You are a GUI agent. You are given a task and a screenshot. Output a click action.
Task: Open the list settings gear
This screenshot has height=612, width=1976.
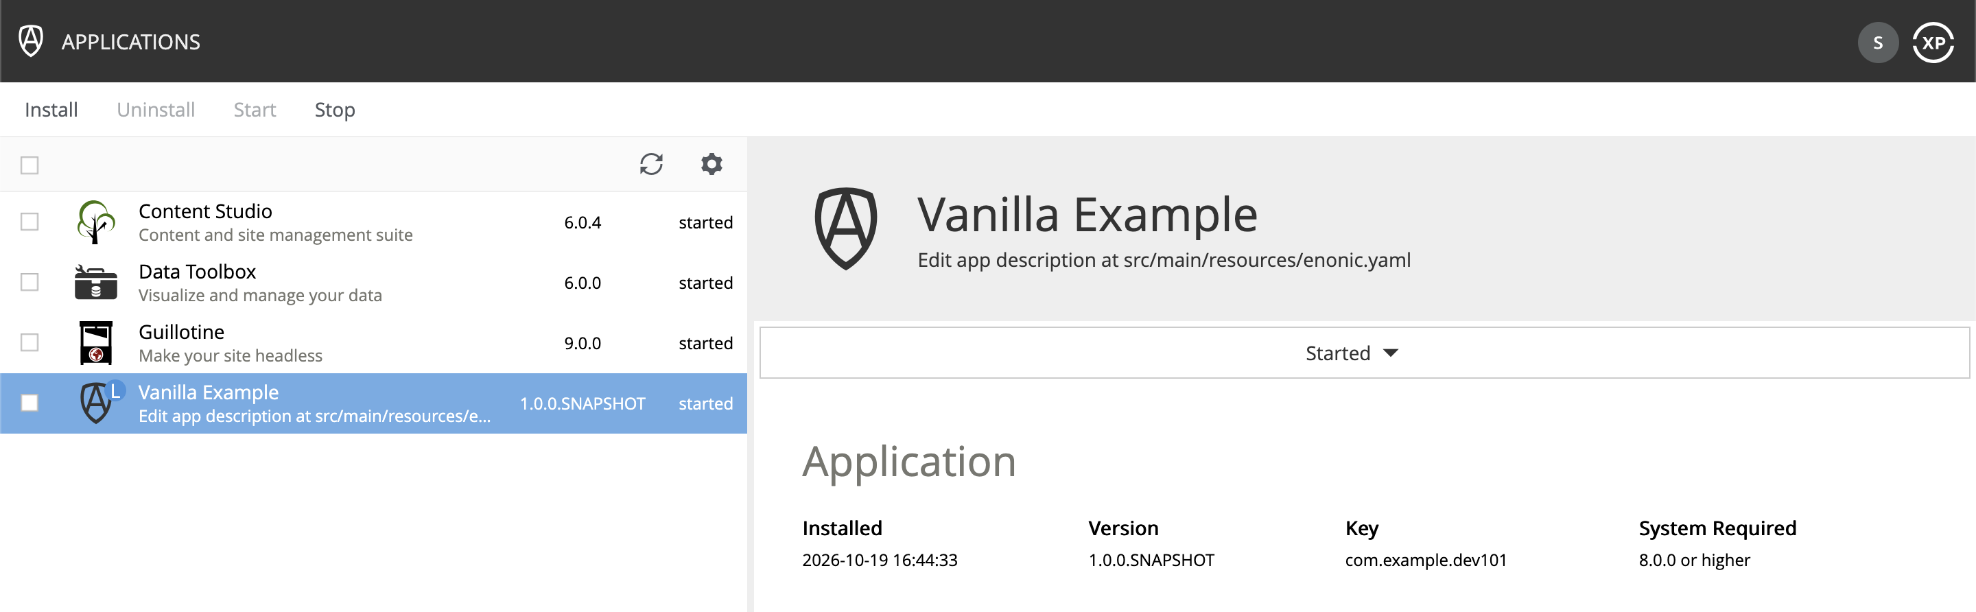pyautogui.click(x=712, y=164)
